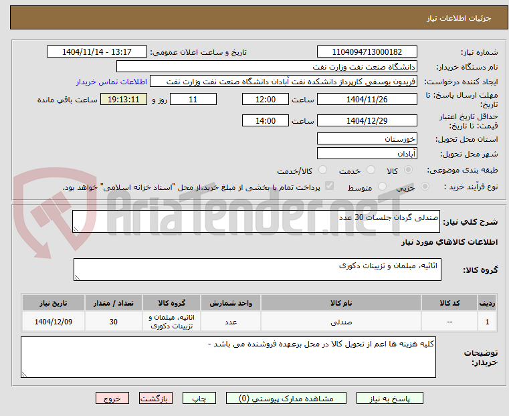
Task: Select the متوسط purchase type radio
Action: click(383, 186)
